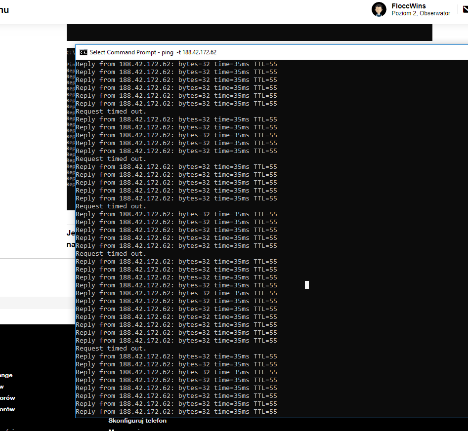
Task: Click the top-most ping reply line
Action: tap(176, 64)
